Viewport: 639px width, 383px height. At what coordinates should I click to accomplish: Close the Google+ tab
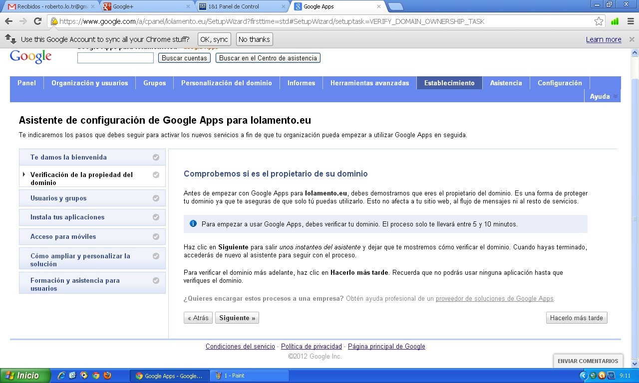pyautogui.click(x=188, y=6)
